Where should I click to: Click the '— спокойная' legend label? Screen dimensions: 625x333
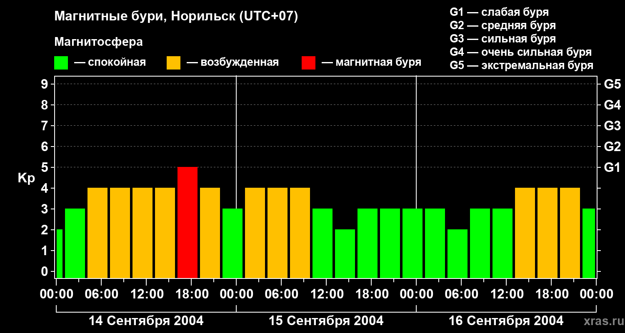coord(110,63)
